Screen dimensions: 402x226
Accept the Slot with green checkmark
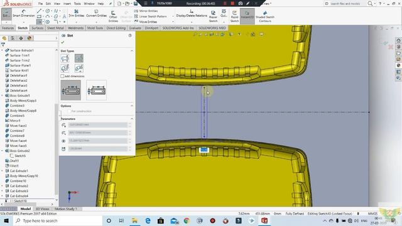(63, 42)
